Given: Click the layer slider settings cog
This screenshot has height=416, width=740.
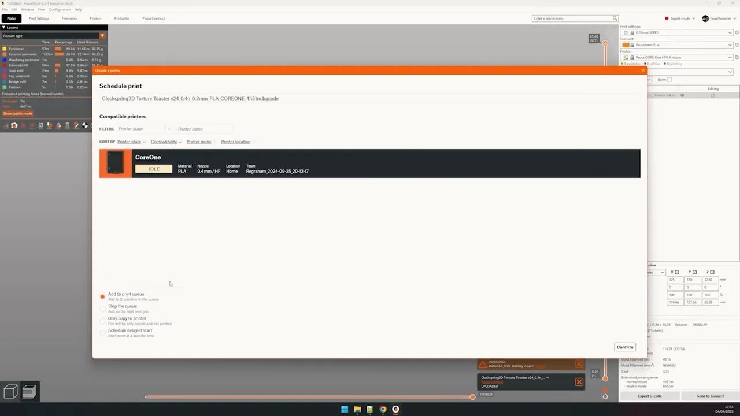Looking at the screenshot, I should (605, 396).
